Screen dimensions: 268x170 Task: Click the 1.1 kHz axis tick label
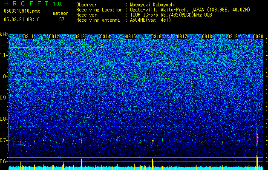click(3, 55)
